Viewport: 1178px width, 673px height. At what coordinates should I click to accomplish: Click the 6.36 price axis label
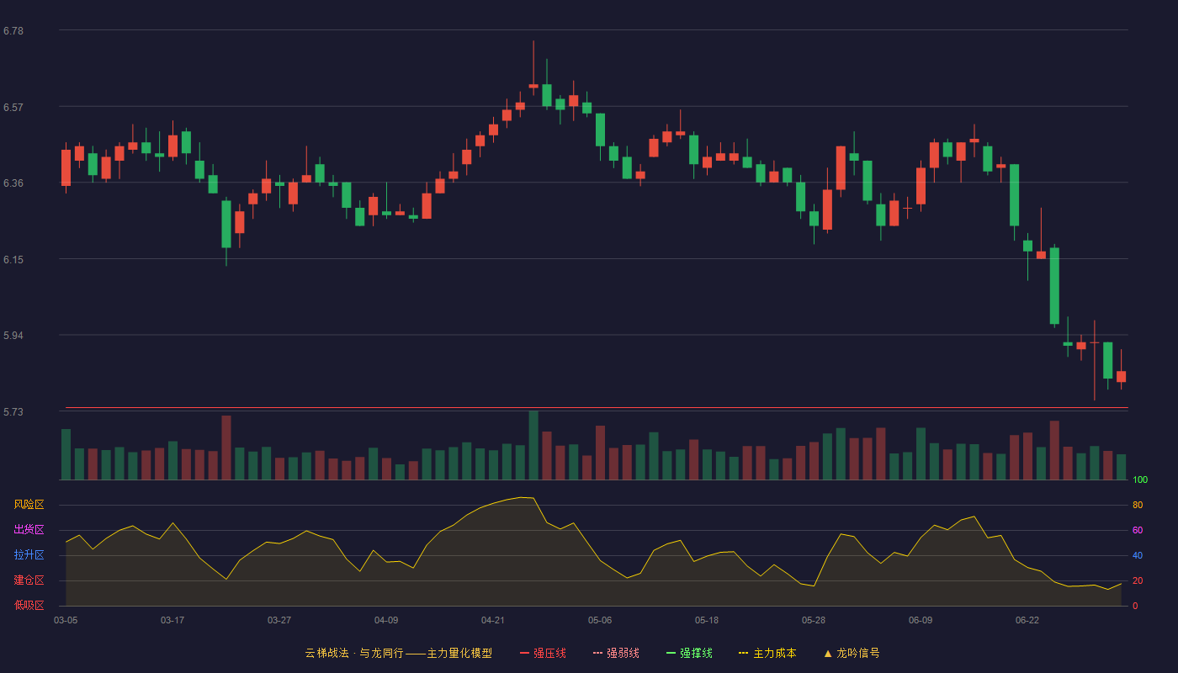tap(13, 183)
